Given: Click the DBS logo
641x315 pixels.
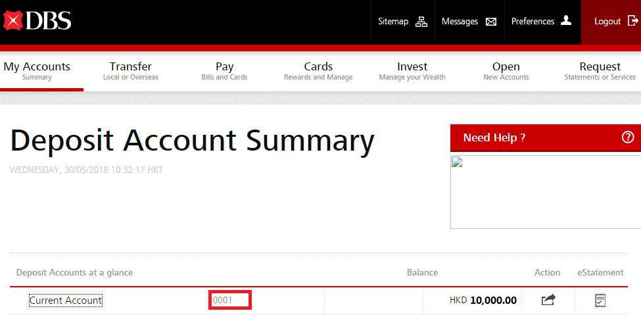Looking at the screenshot, I should (37, 21).
